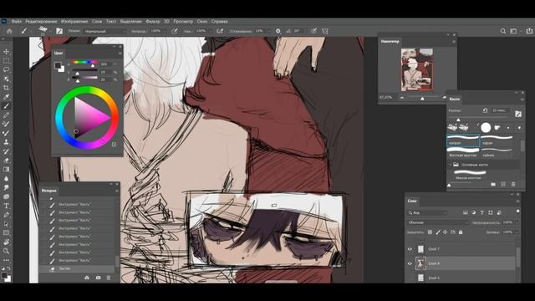Select the Pen tool
Image resolution: width=535 pixels, height=301 pixels.
[6, 215]
